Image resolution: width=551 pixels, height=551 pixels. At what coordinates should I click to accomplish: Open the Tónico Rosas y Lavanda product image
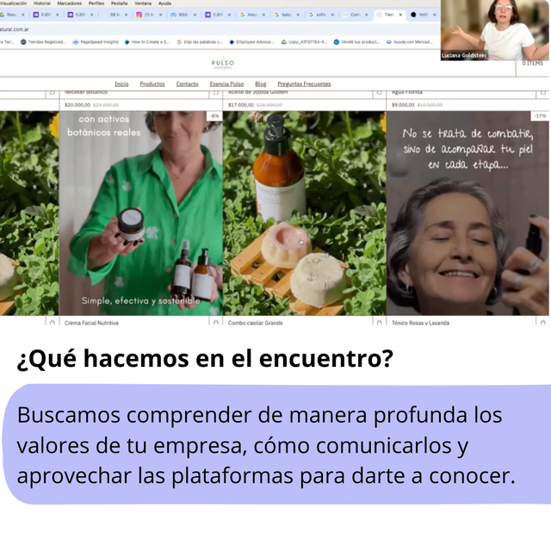click(467, 215)
